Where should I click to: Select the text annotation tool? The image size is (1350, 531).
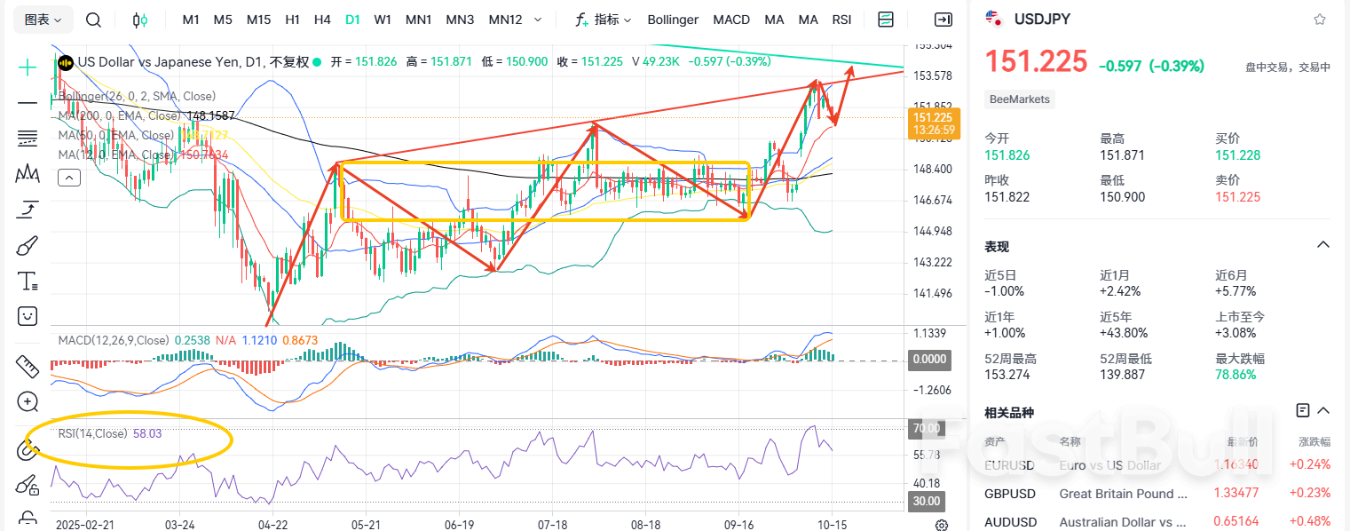tap(28, 281)
